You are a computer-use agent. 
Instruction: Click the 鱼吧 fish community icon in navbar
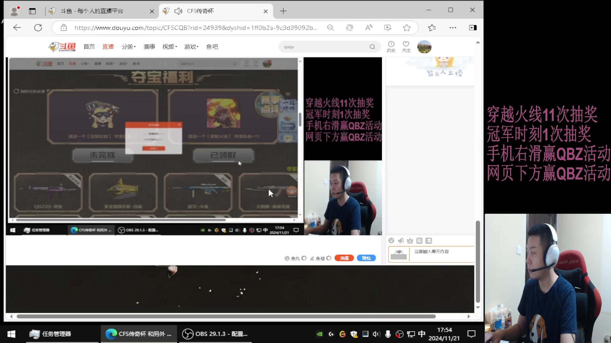tap(212, 46)
